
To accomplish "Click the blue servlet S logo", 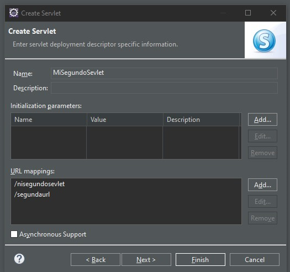I will (x=264, y=40).
